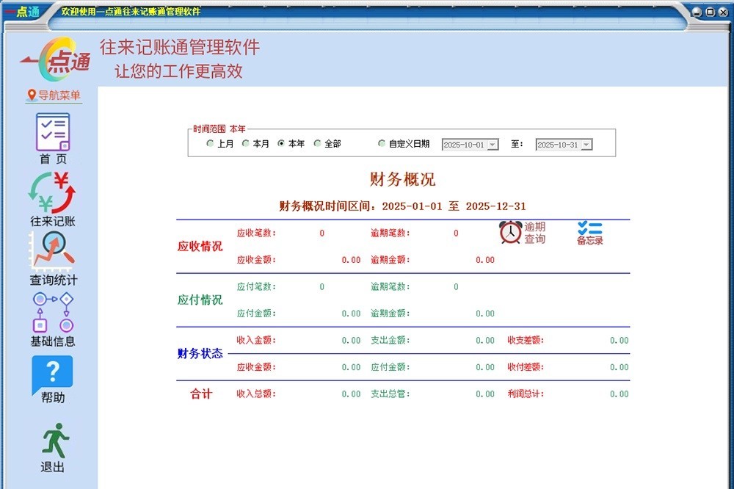Select the 本月 radio button

point(247,144)
